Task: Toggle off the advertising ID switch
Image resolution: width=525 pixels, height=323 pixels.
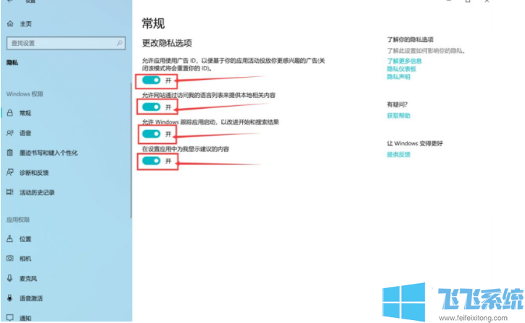Action: pyautogui.click(x=152, y=80)
